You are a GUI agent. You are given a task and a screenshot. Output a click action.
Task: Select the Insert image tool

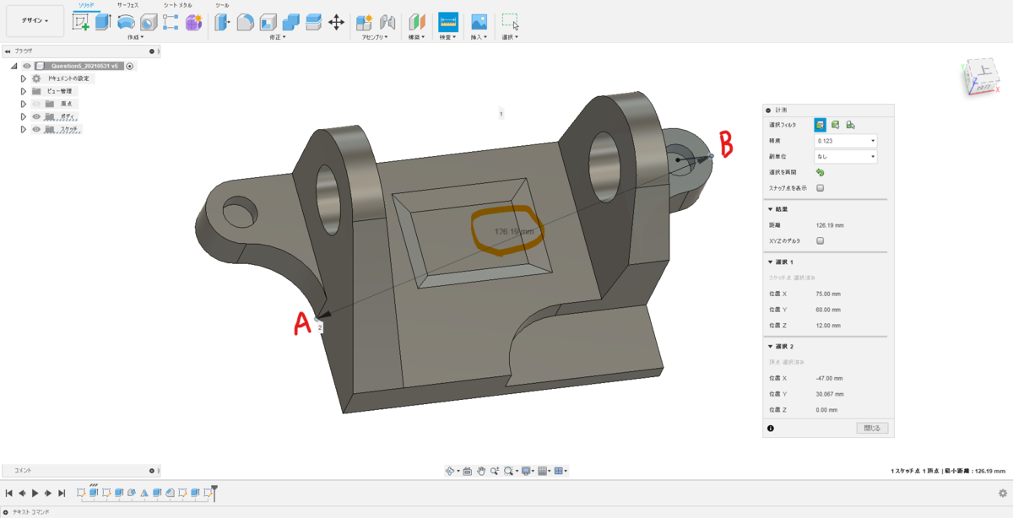click(x=479, y=23)
